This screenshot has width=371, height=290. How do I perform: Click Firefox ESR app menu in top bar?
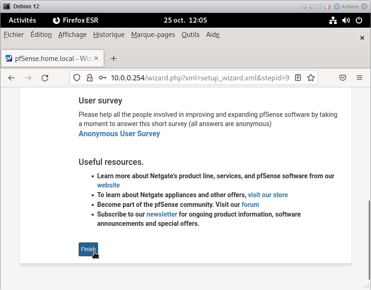point(75,20)
